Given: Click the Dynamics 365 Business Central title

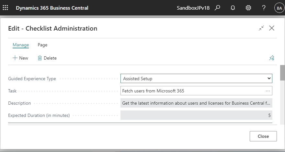Looking at the screenshot, I should coord(52,8).
